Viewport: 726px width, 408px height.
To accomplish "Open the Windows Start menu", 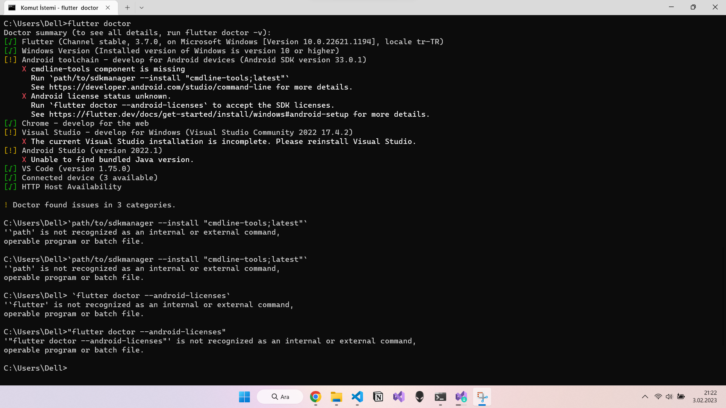I will click(x=244, y=397).
